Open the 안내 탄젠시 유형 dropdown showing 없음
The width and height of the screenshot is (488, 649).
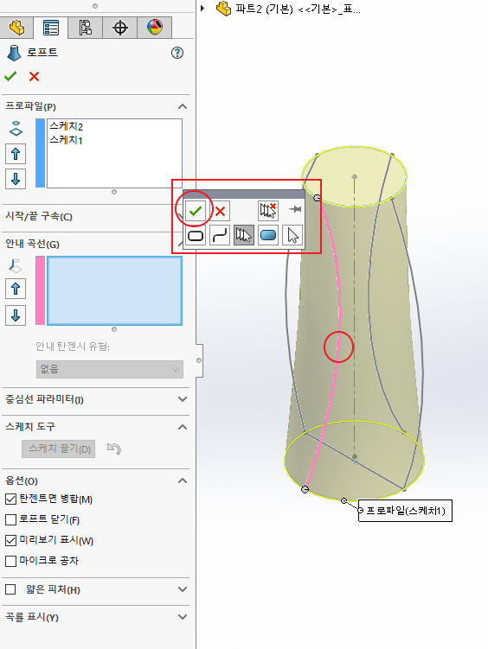tap(110, 369)
